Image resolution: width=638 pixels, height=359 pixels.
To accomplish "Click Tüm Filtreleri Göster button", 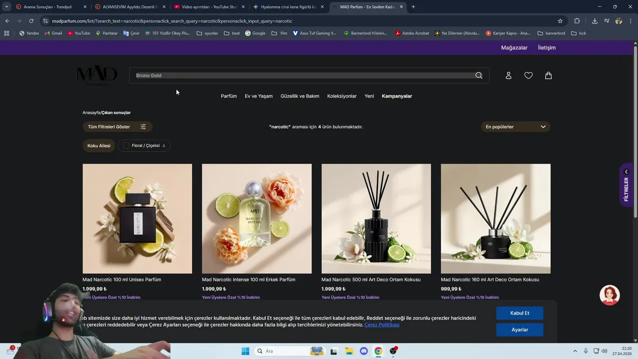I will click(117, 127).
